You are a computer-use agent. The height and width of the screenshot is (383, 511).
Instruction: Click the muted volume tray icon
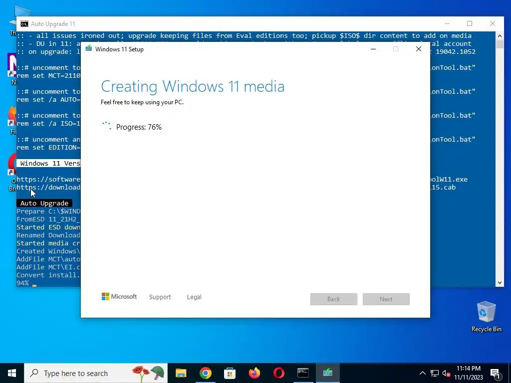(x=446, y=373)
